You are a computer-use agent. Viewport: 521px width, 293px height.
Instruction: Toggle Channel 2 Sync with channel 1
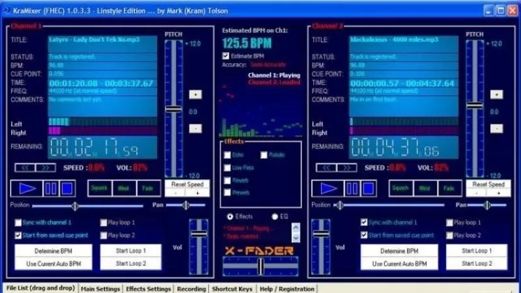click(364, 222)
